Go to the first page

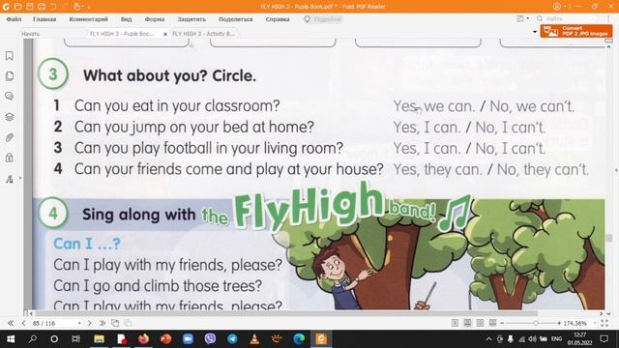point(11,323)
